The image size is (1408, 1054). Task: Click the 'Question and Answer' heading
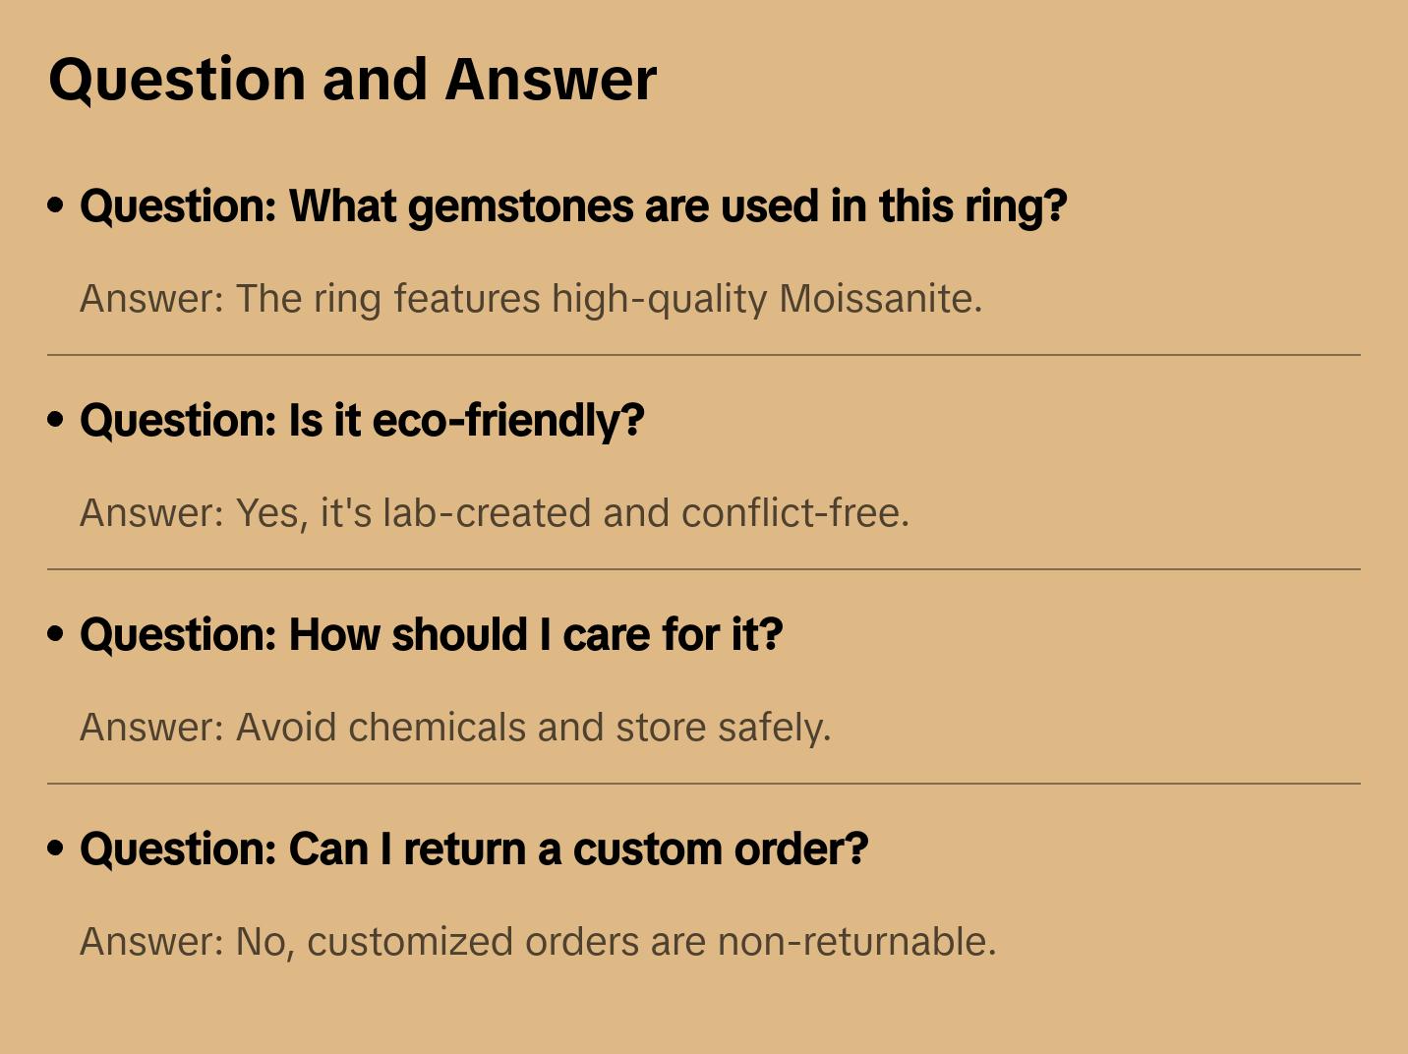[352, 80]
